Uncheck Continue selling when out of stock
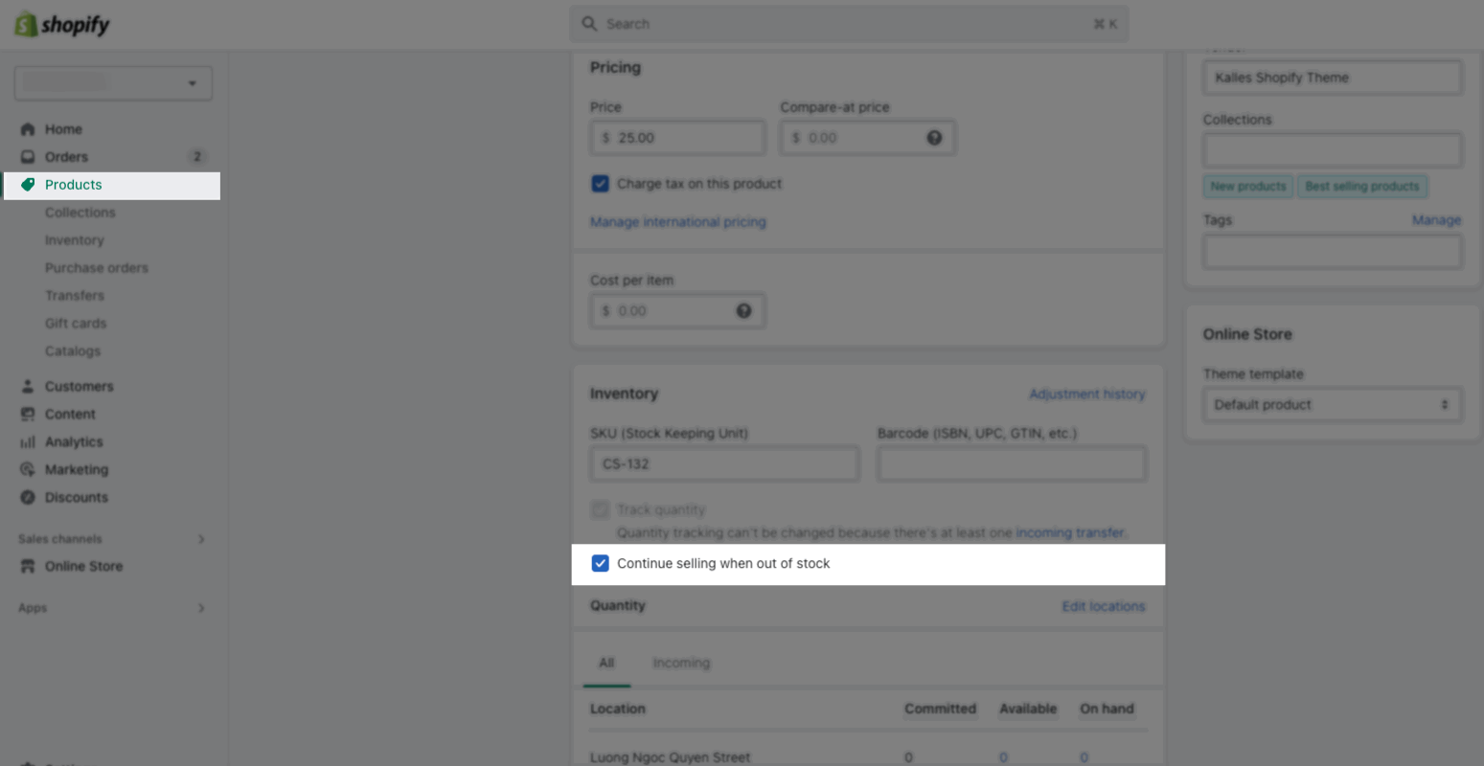Image resolution: width=1484 pixels, height=766 pixels. pos(601,563)
